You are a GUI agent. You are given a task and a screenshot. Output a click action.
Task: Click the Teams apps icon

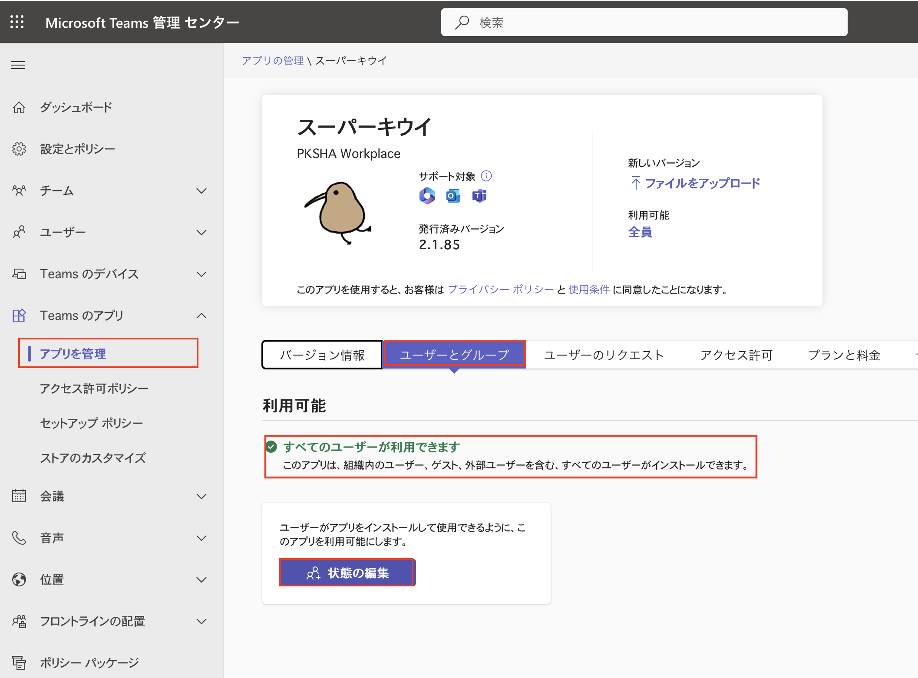pyautogui.click(x=19, y=316)
